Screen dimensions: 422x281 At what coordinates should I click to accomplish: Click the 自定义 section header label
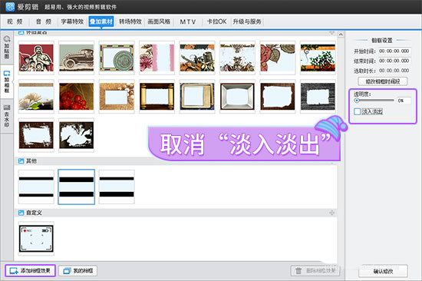[x=34, y=213]
